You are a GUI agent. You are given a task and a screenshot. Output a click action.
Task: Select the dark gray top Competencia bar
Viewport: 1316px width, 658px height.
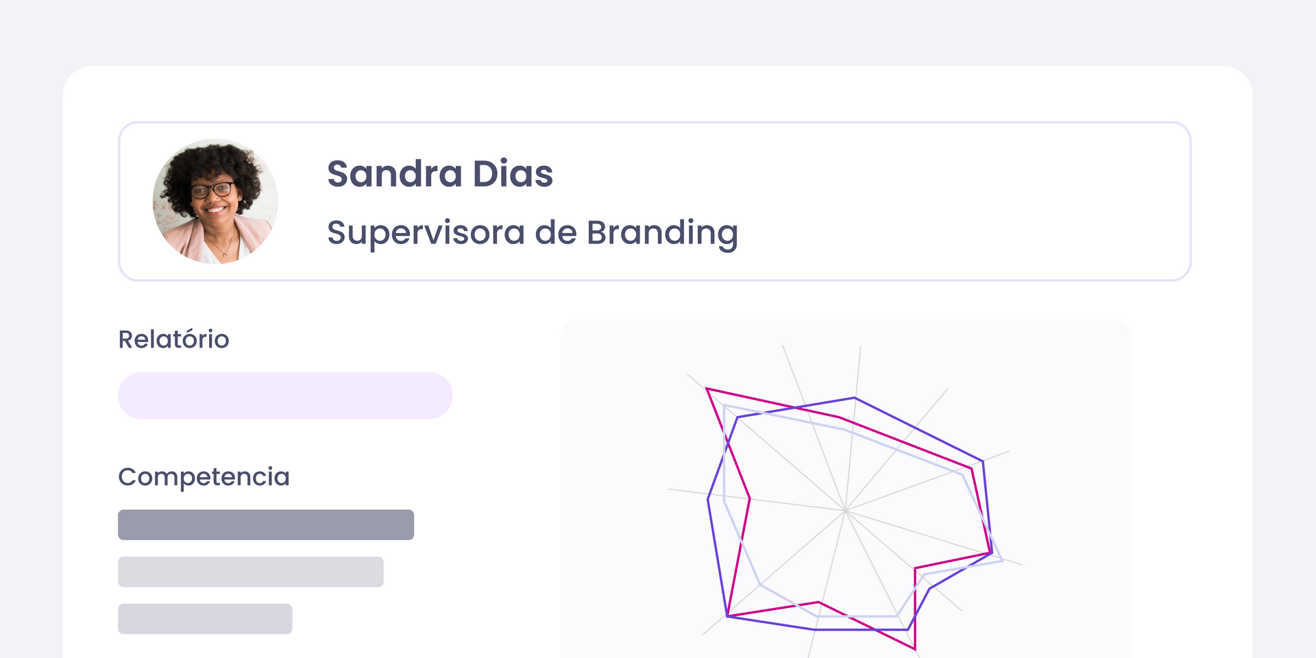pyautogui.click(x=266, y=524)
